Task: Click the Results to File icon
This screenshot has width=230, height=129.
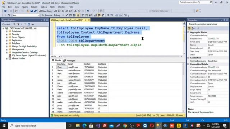Action: point(103,15)
